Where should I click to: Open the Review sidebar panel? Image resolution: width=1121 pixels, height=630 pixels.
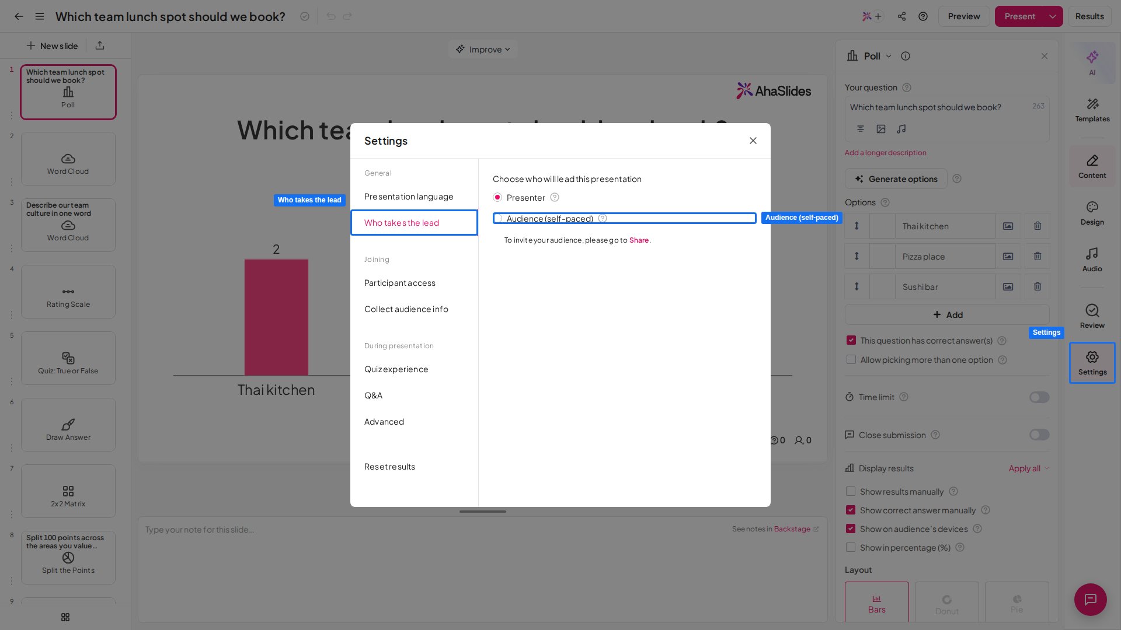pos(1092,316)
